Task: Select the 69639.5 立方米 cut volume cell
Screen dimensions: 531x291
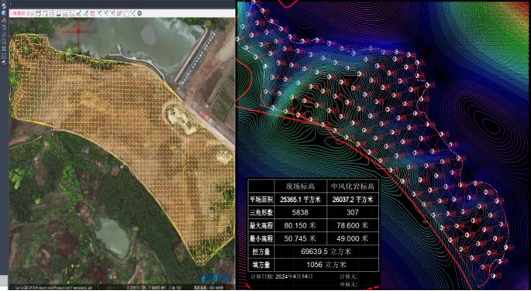Action: pos(326,252)
